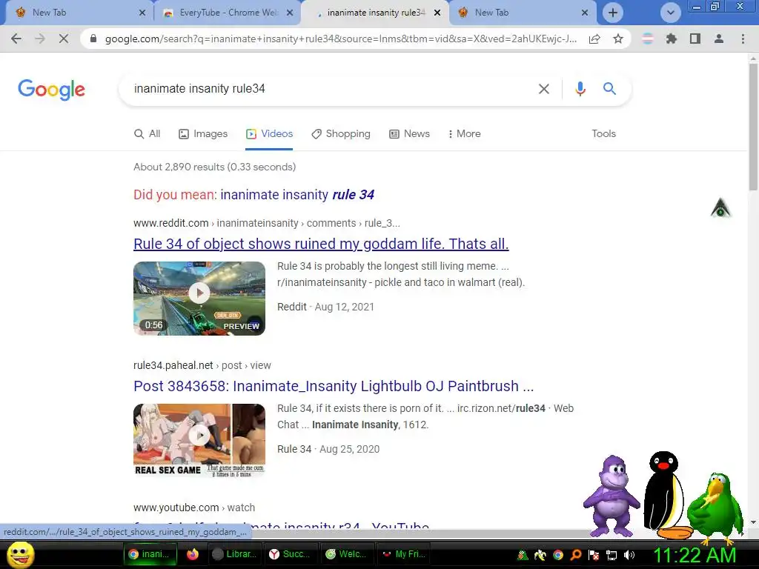
Task: Start a voice search with the microphone
Action: (x=580, y=89)
